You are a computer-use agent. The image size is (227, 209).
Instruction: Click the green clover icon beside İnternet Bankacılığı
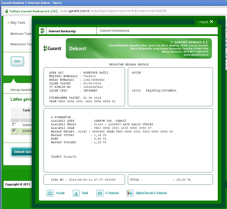pos(43,31)
